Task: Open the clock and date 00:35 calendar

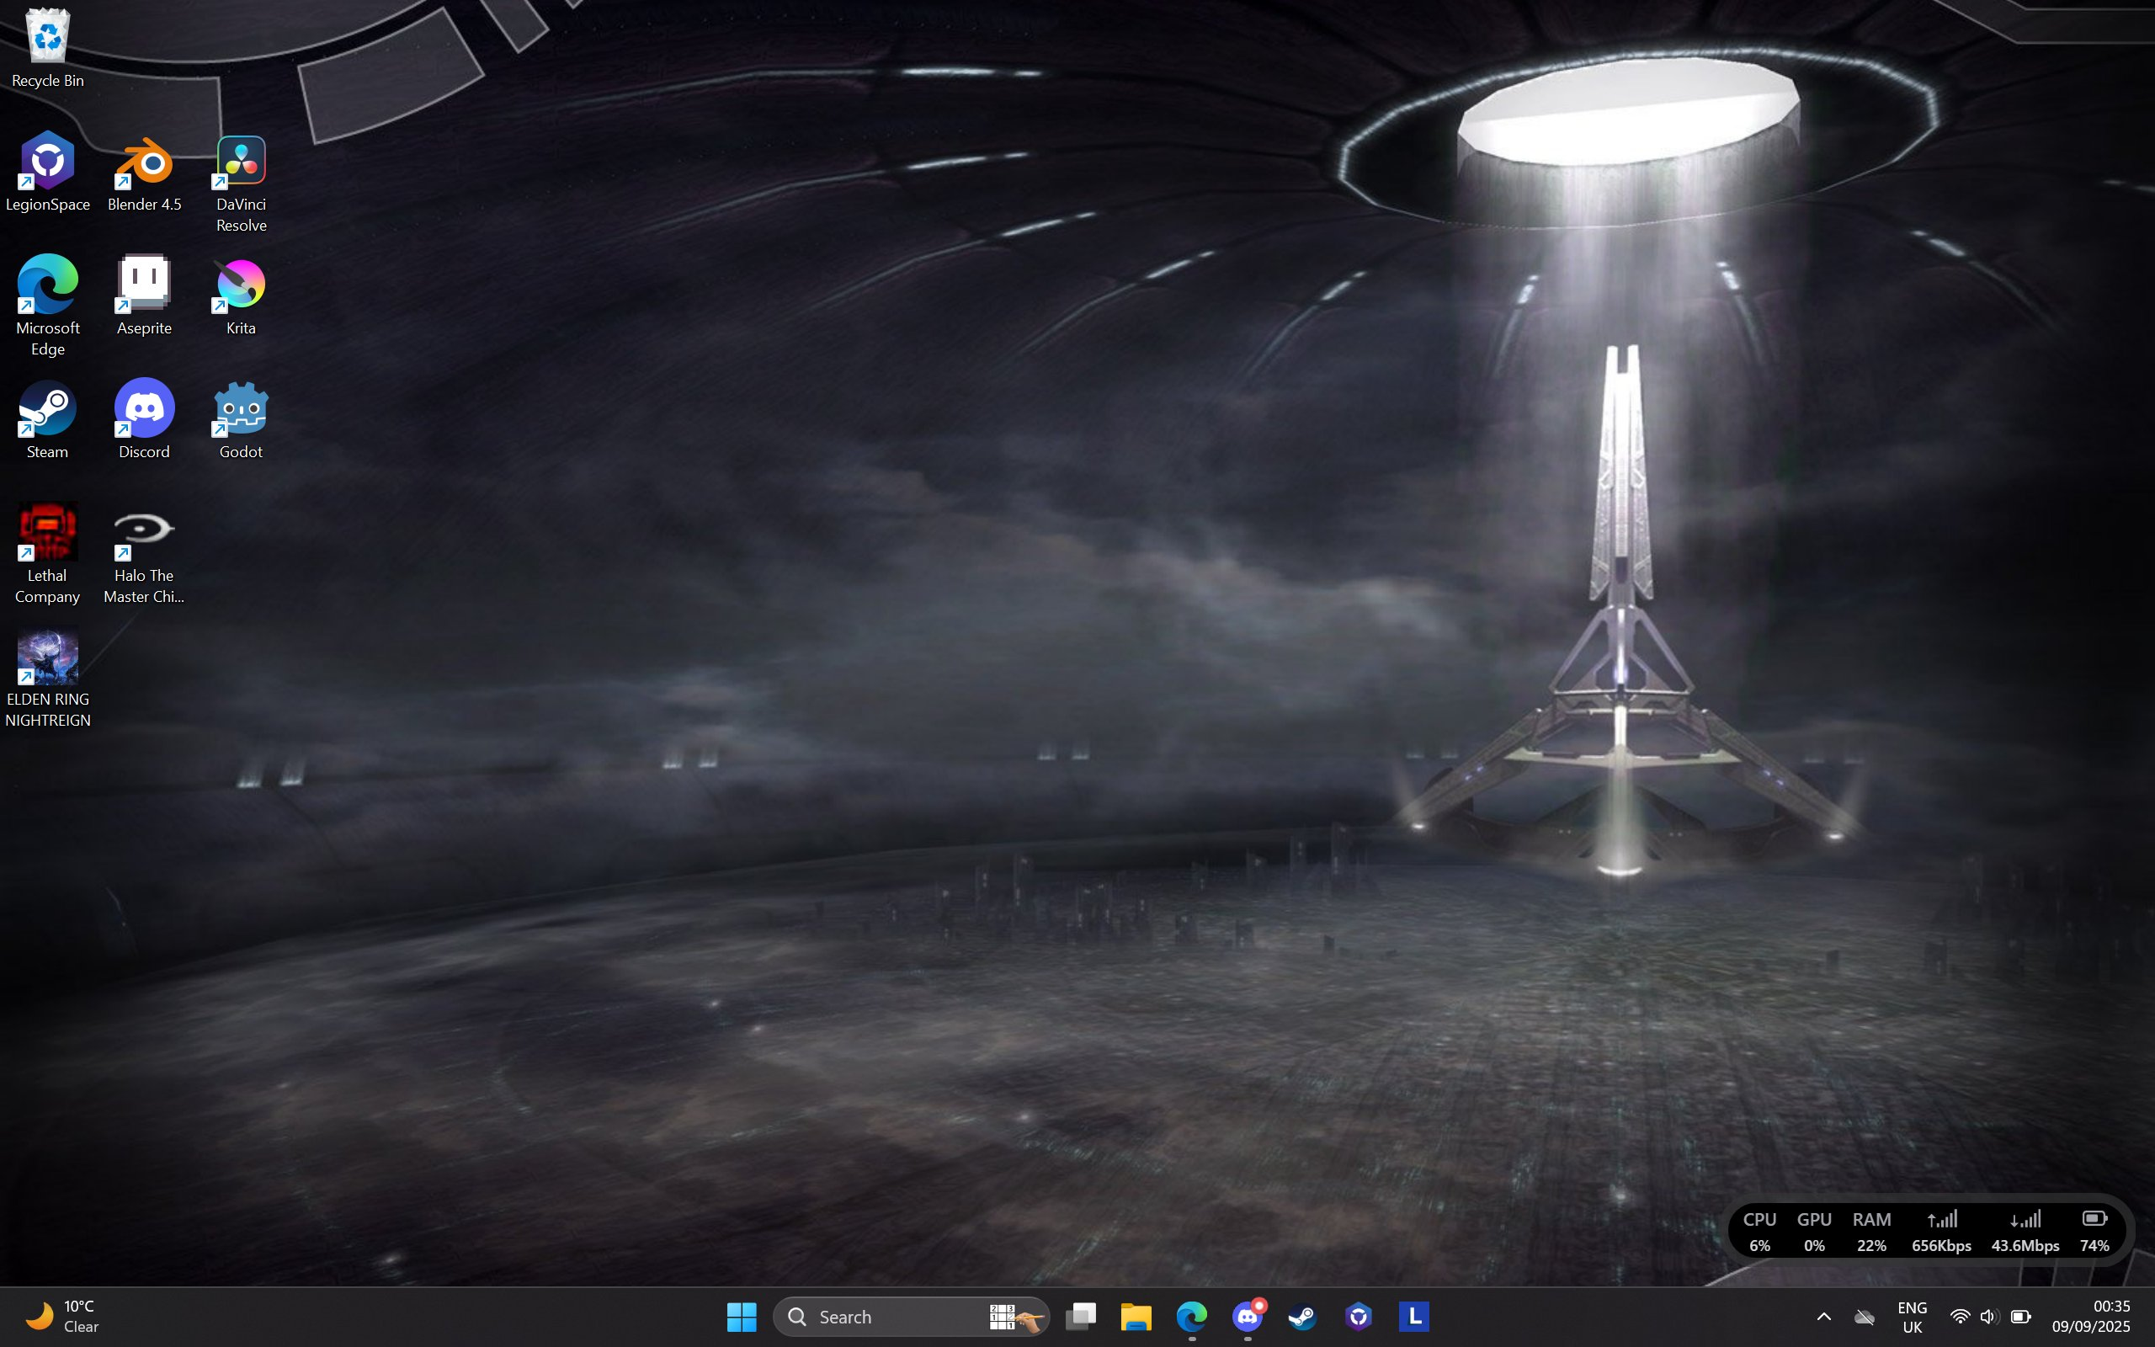Action: click(x=2091, y=1317)
